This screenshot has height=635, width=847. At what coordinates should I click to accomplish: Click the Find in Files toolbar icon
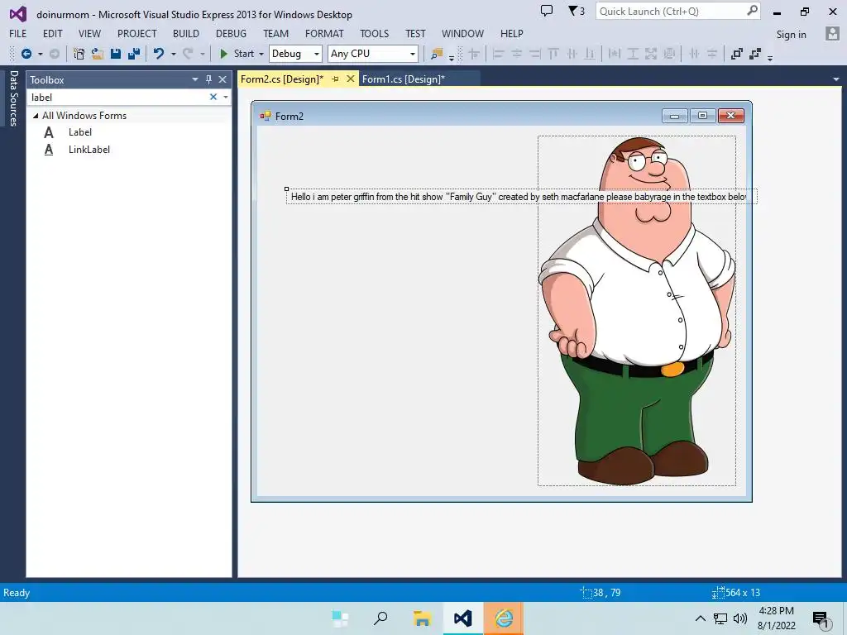pos(437,54)
